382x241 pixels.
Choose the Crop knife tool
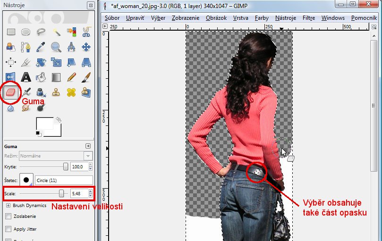click(x=25, y=62)
